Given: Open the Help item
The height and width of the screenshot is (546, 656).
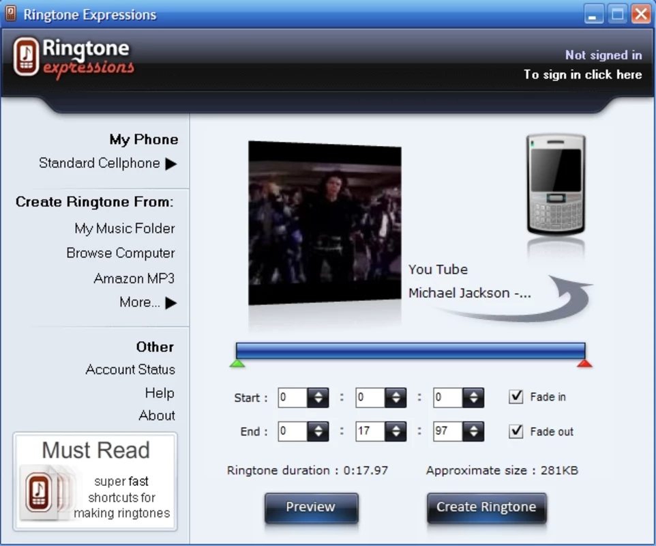Looking at the screenshot, I should [x=160, y=392].
